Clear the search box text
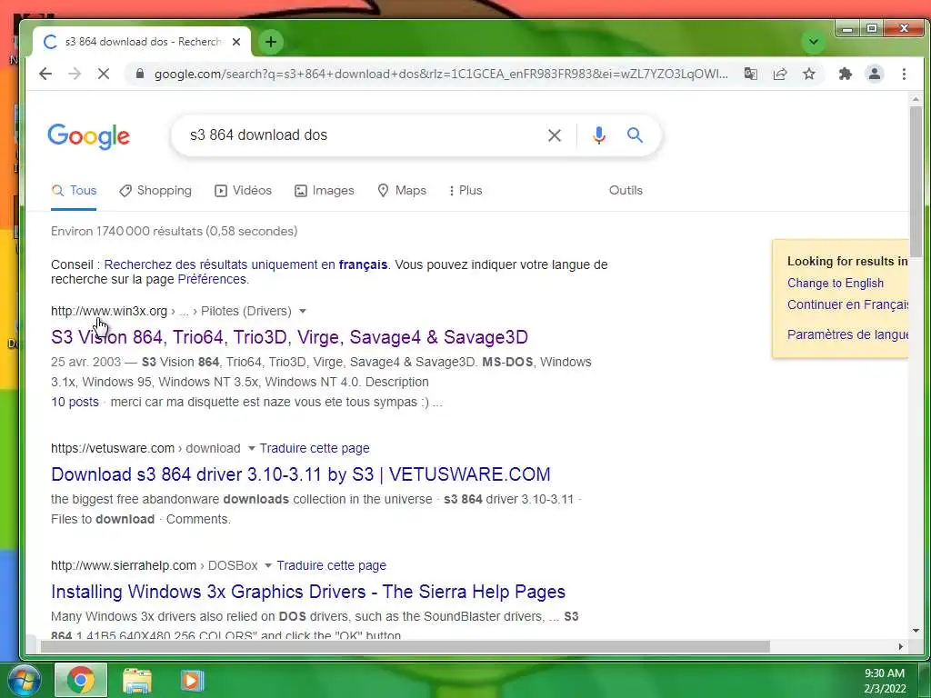Viewport: 931px width, 698px height. [x=554, y=135]
